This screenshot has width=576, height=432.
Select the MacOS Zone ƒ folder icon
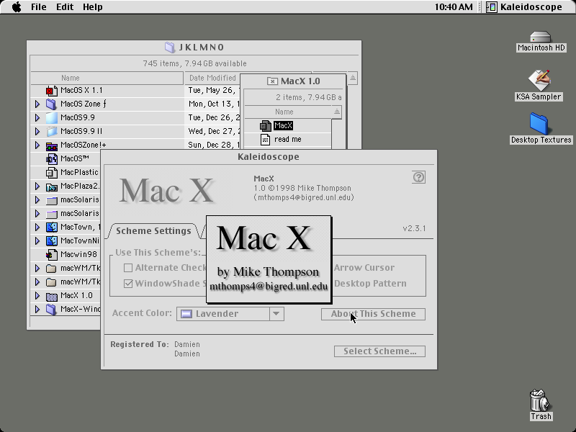coord(51,104)
